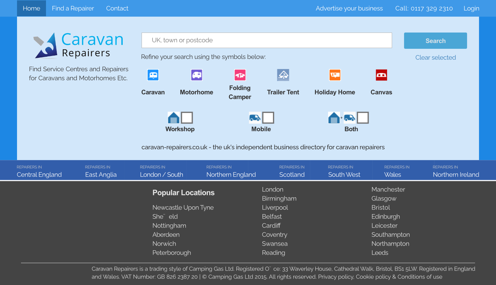Focus the UK, town or postcode field
Viewport: 496px width, 285px height.
267,40
